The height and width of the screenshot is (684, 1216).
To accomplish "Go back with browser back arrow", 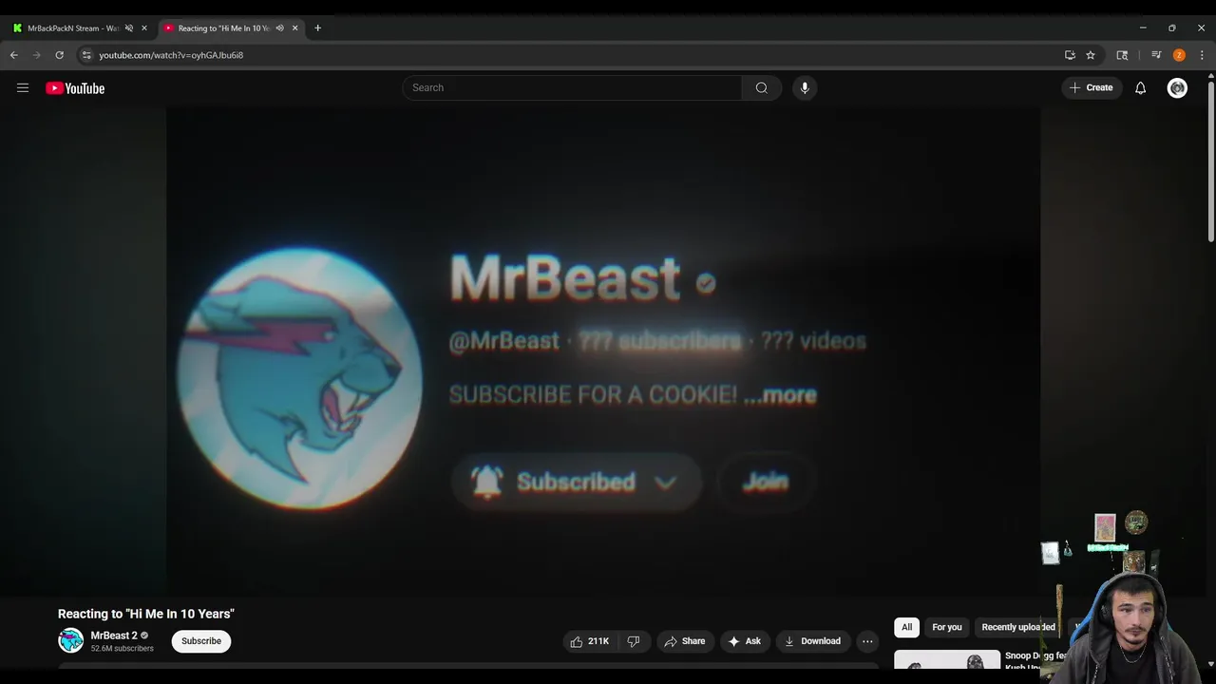I will tap(14, 55).
